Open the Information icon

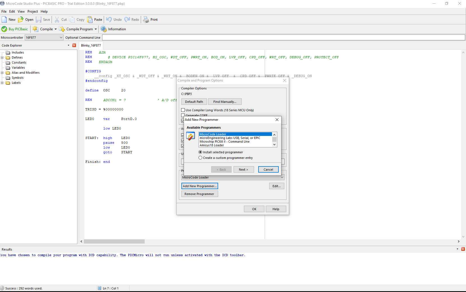103,29
